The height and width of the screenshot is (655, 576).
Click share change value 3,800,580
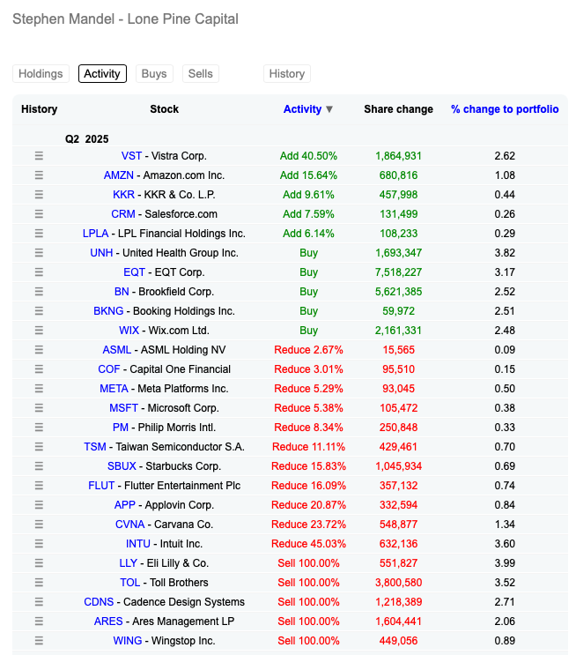point(399,583)
